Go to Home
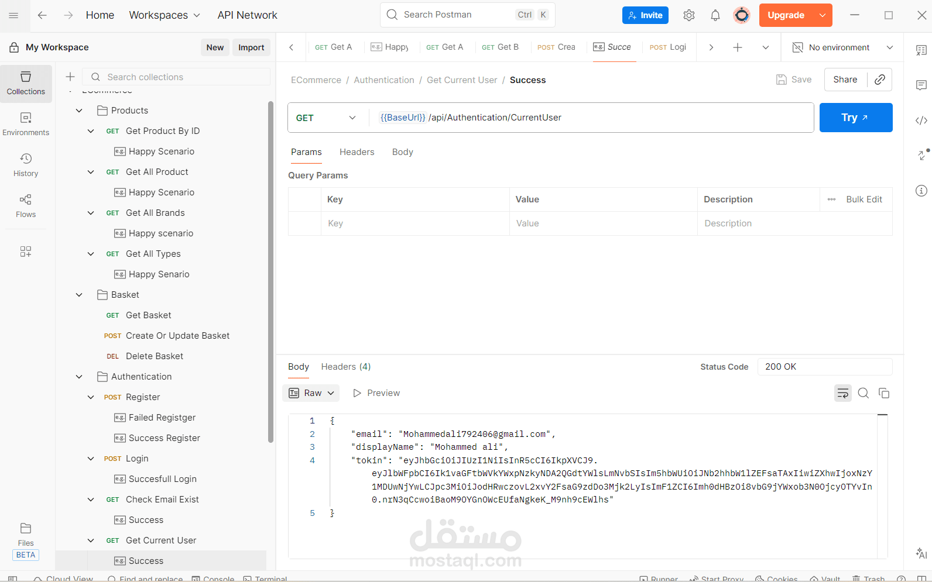Screen dimensions: 932x582 (100, 15)
